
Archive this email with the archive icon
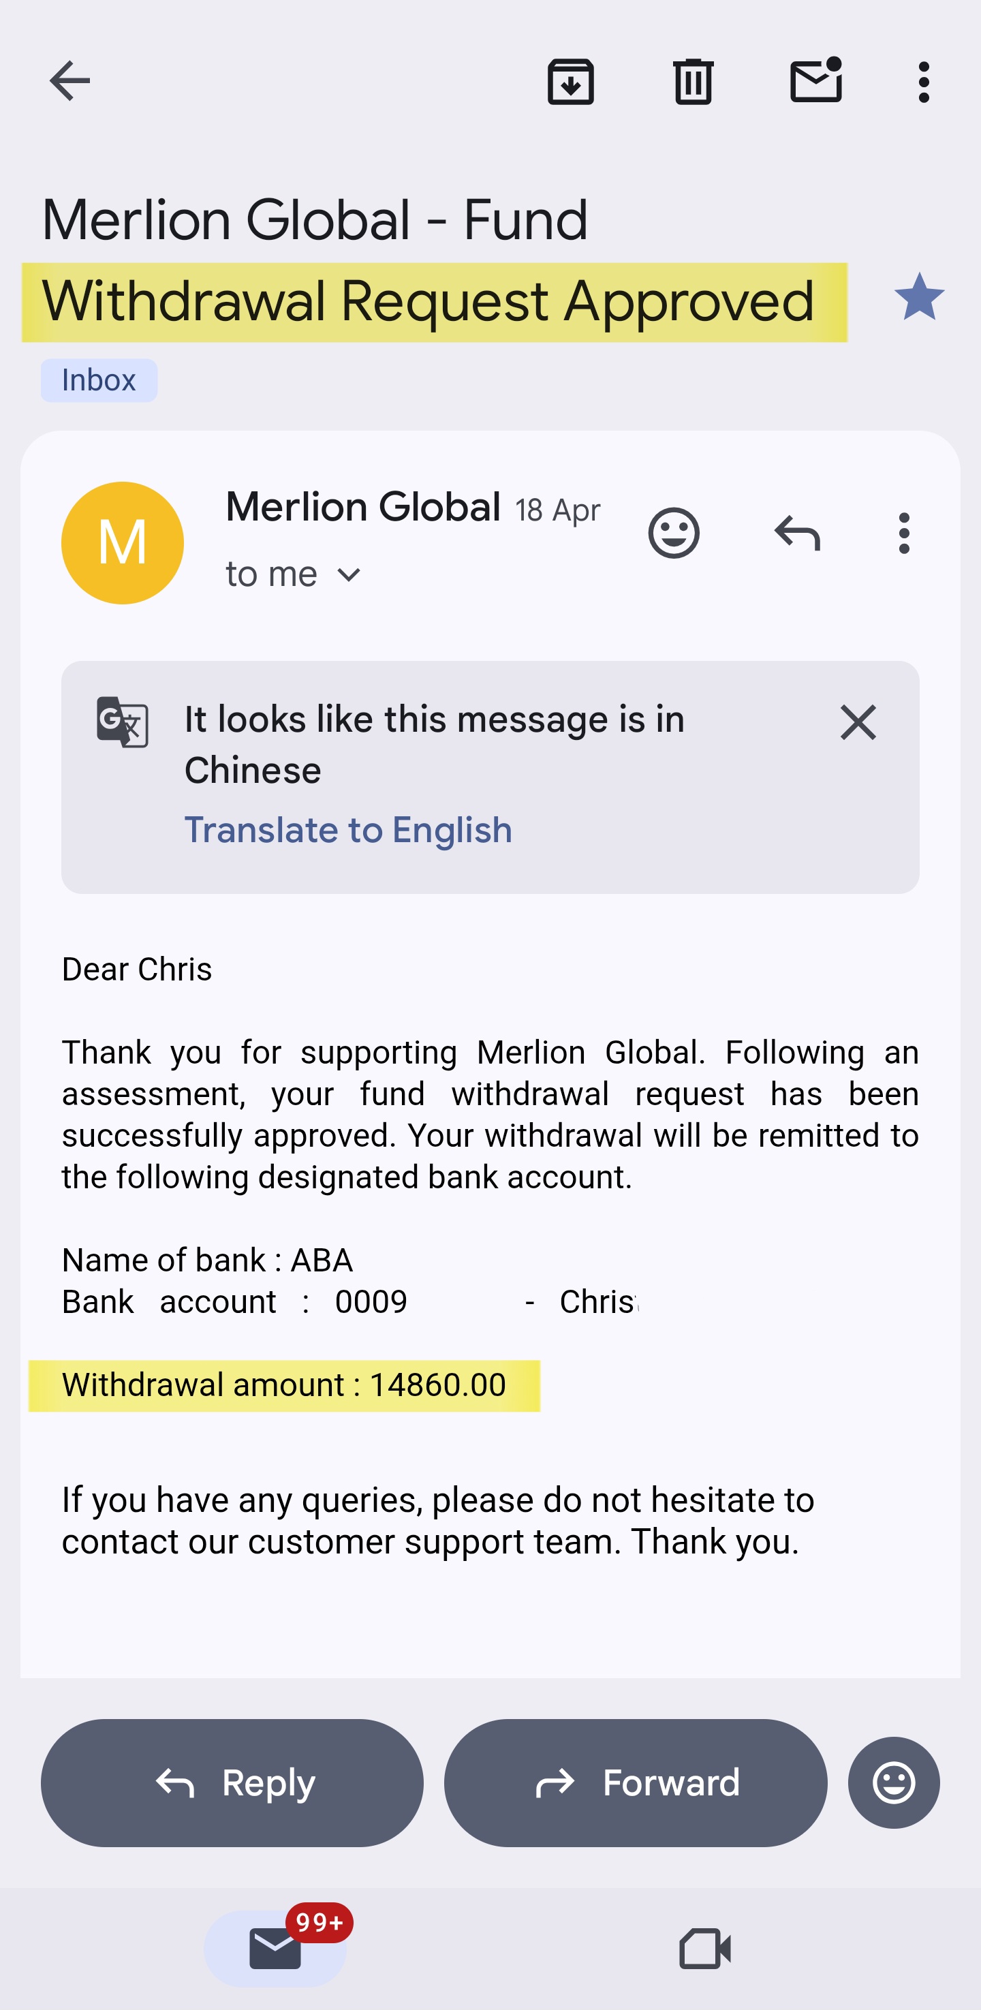(x=570, y=81)
